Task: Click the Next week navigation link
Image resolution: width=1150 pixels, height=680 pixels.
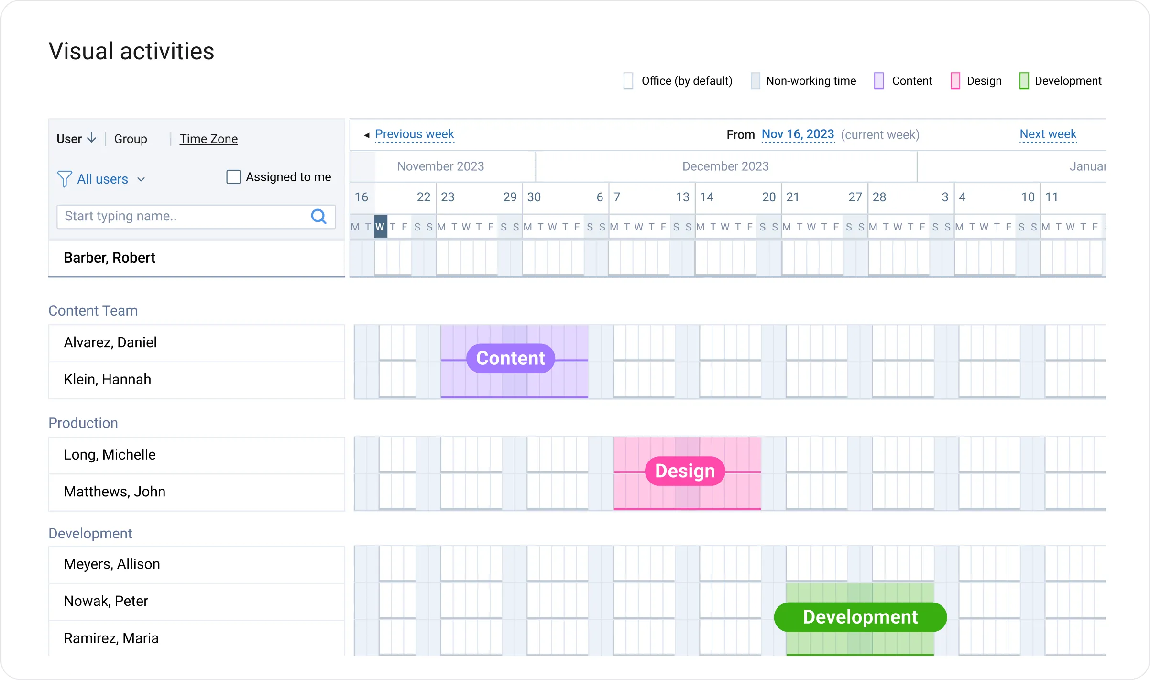Action: [1047, 133]
